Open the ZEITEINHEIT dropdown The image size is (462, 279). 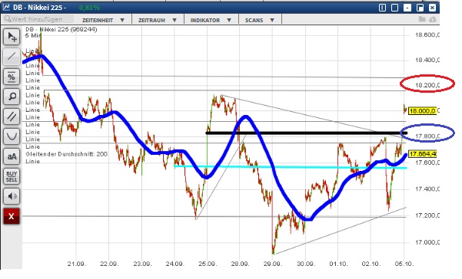pyautogui.click(x=103, y=20)
